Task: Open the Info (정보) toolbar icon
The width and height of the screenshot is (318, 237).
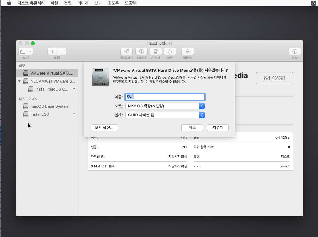Action: click(294, 51)
